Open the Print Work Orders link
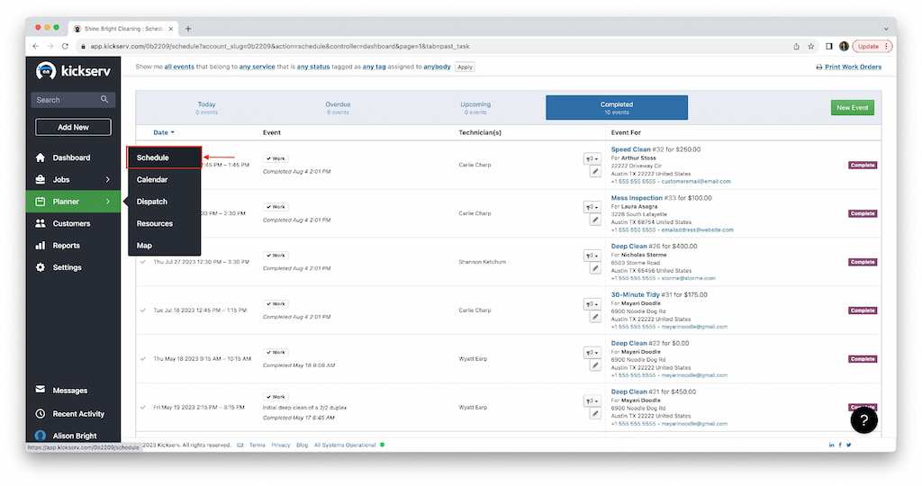The width and height of the screenshot is (922, 486). pos(853,67)
